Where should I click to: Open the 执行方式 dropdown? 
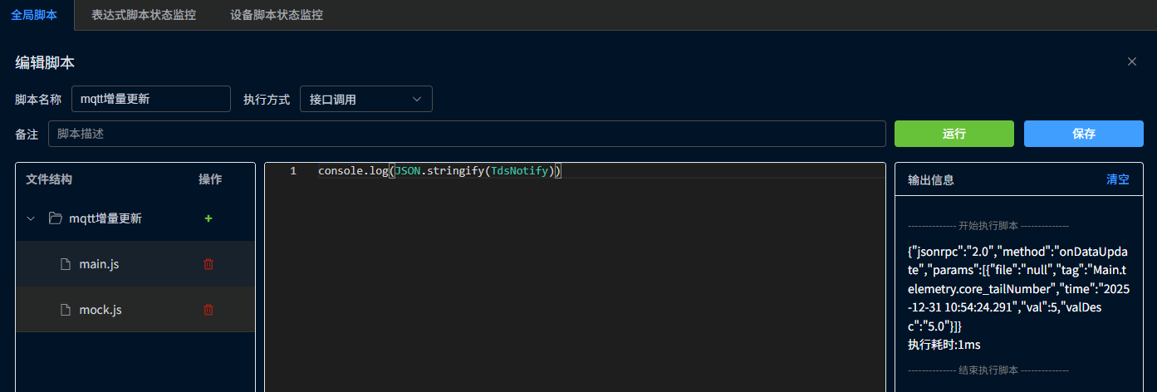click(365, 99)
